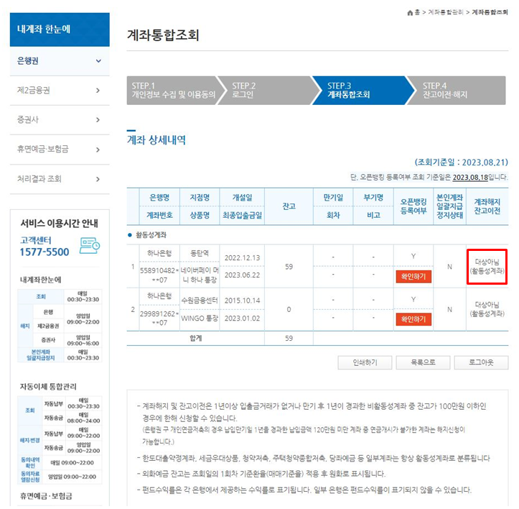The image size is (519, 509).
Task: Click opening date 2015.10.14
Action: pos(242,301)
